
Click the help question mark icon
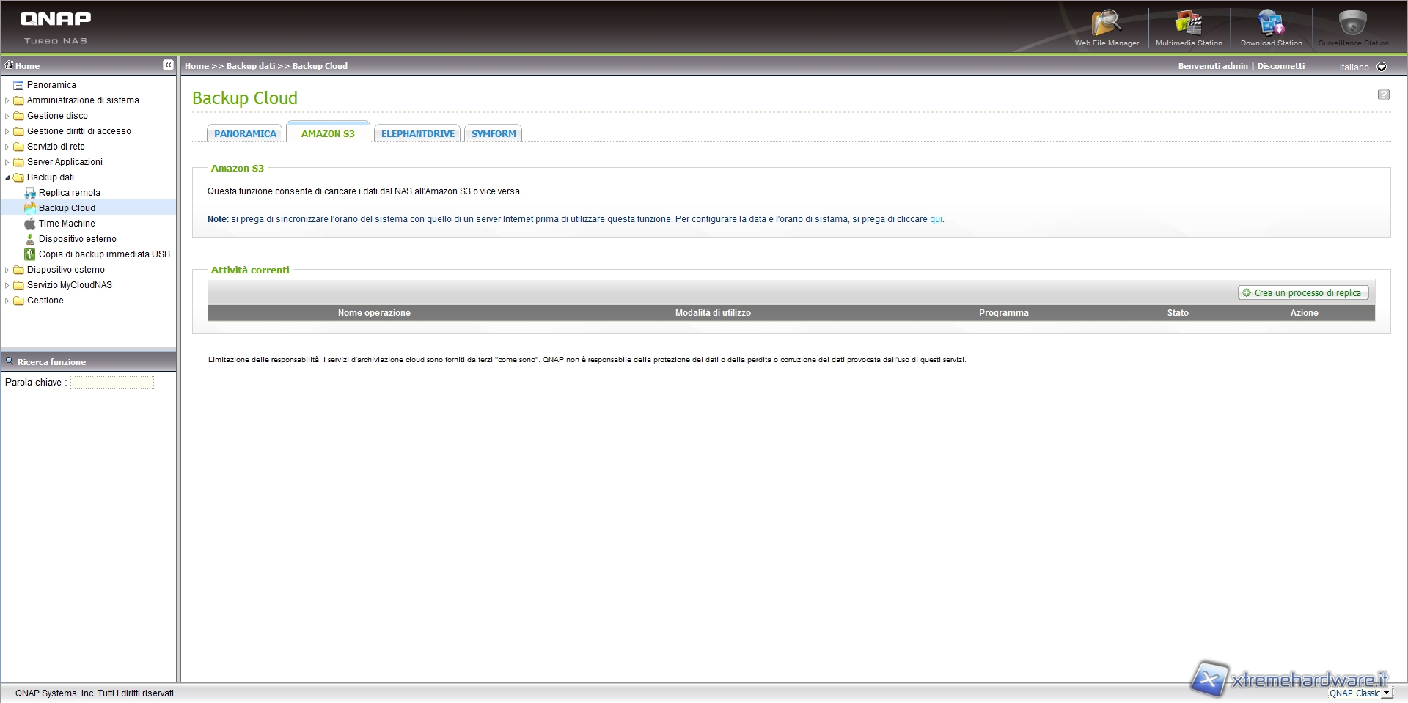coord(1383,95)
